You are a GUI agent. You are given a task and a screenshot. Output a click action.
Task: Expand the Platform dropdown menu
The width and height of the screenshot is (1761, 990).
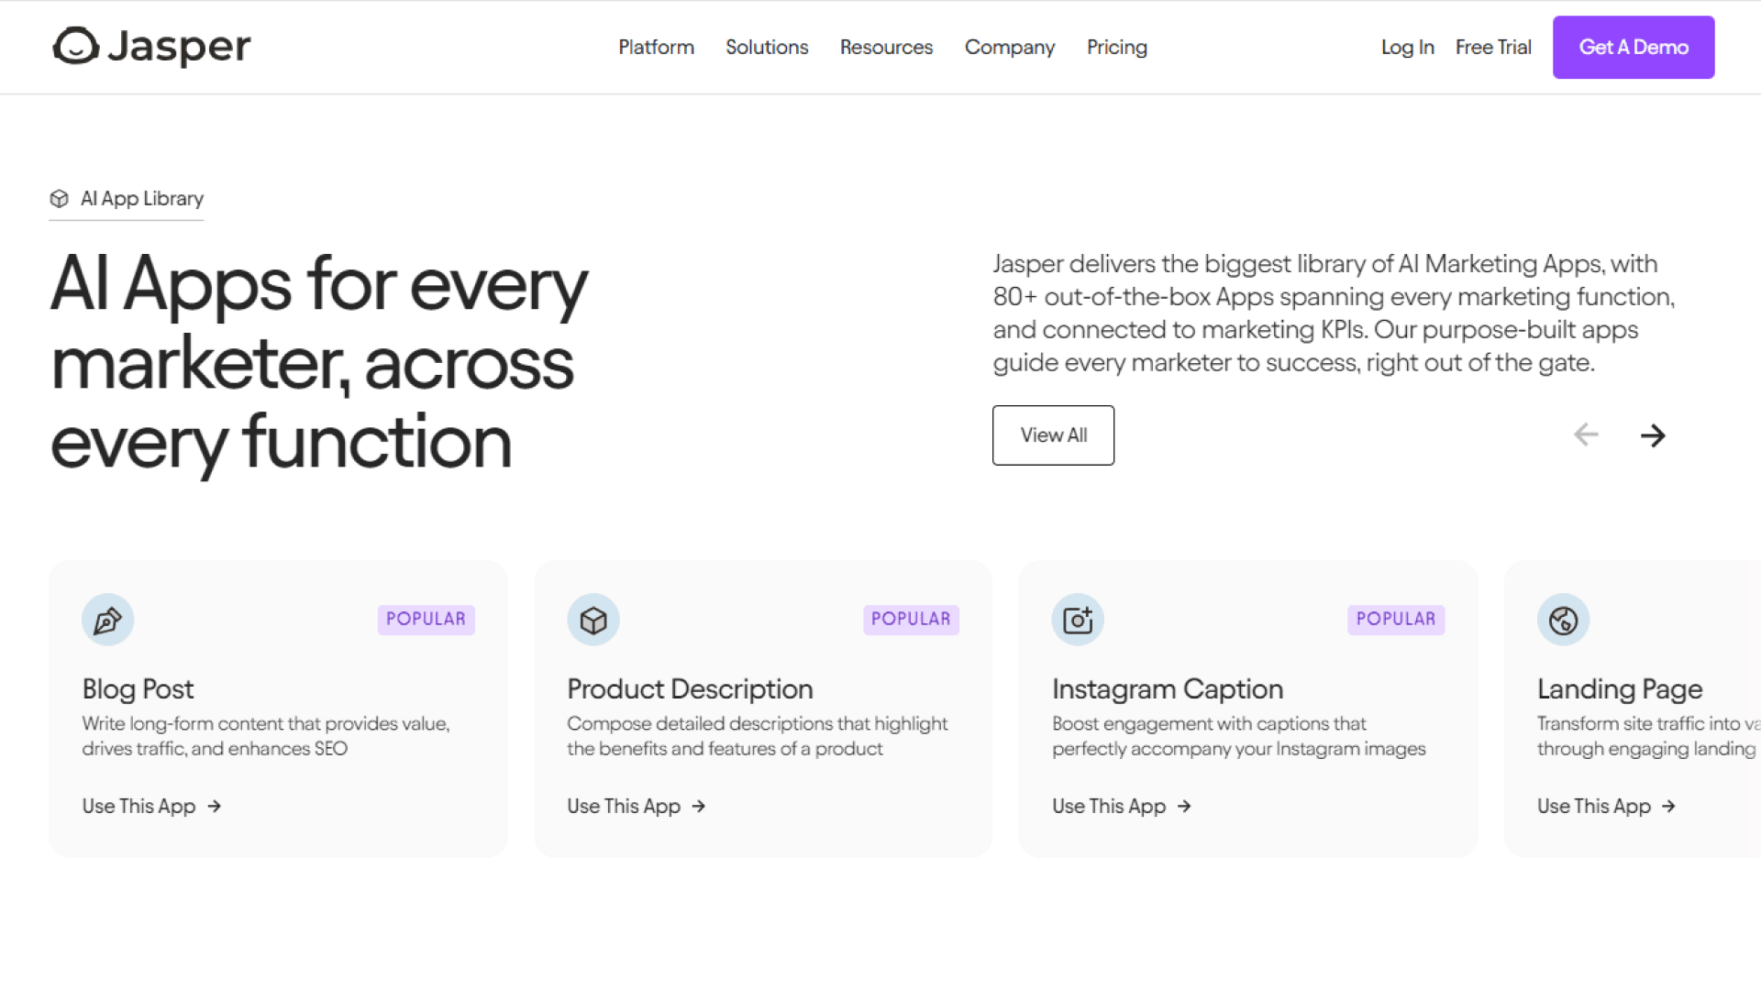point(656,47)
